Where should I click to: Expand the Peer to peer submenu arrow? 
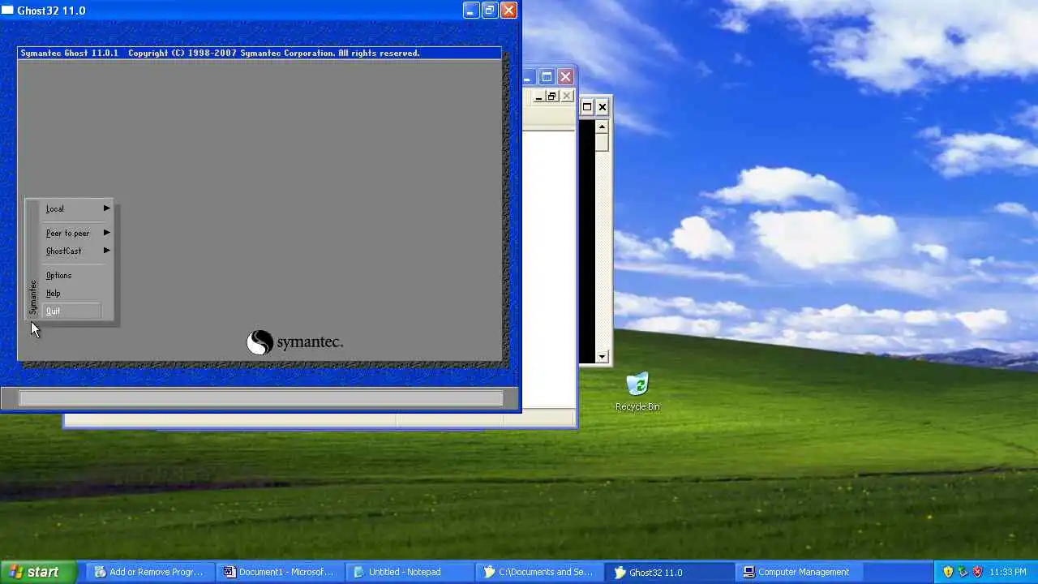coord(106,233)
